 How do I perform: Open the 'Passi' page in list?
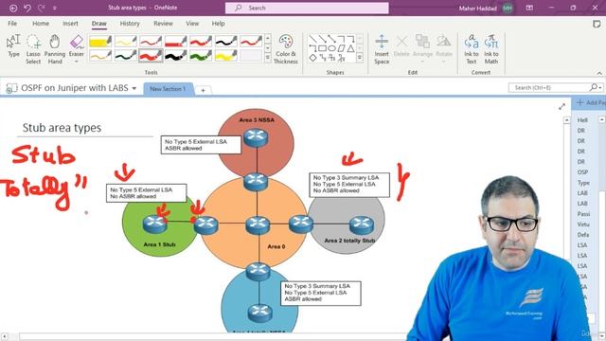(x=583, y=214)
